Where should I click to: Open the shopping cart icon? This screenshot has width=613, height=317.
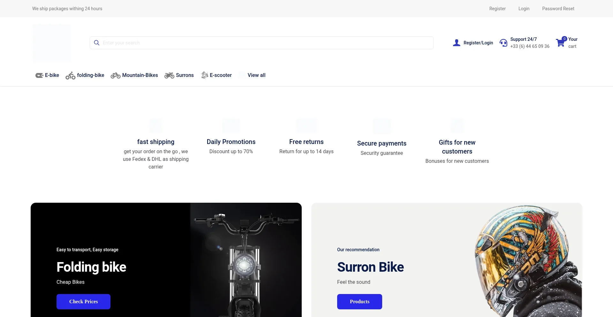pyautogui.click(x=560, y=42)
